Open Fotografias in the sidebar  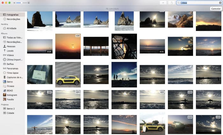click(12, 15)
